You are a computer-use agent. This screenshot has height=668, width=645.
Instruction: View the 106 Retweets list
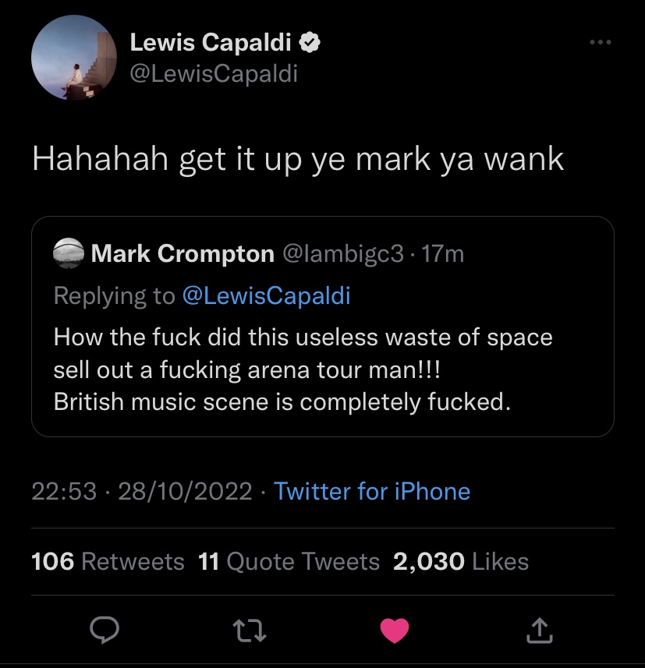coord(108,561)
